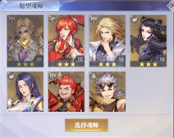Click the tower icon on the checked golden-haired card

tap(12, 19)
